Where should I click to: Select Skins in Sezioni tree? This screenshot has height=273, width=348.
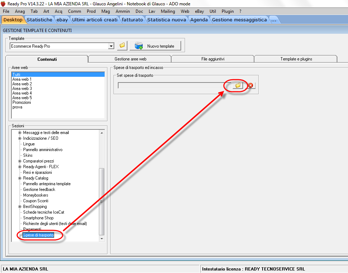point(28,155)
